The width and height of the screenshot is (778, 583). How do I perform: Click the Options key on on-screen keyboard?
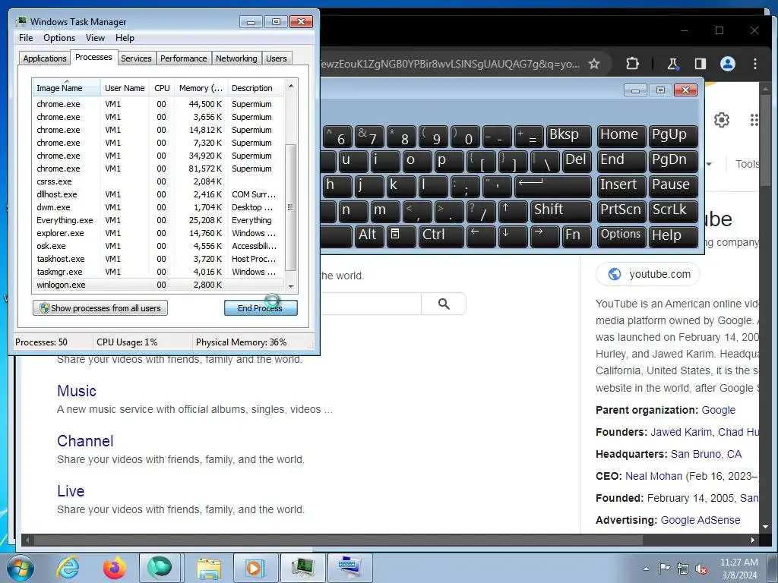click(x=621, y=235)
